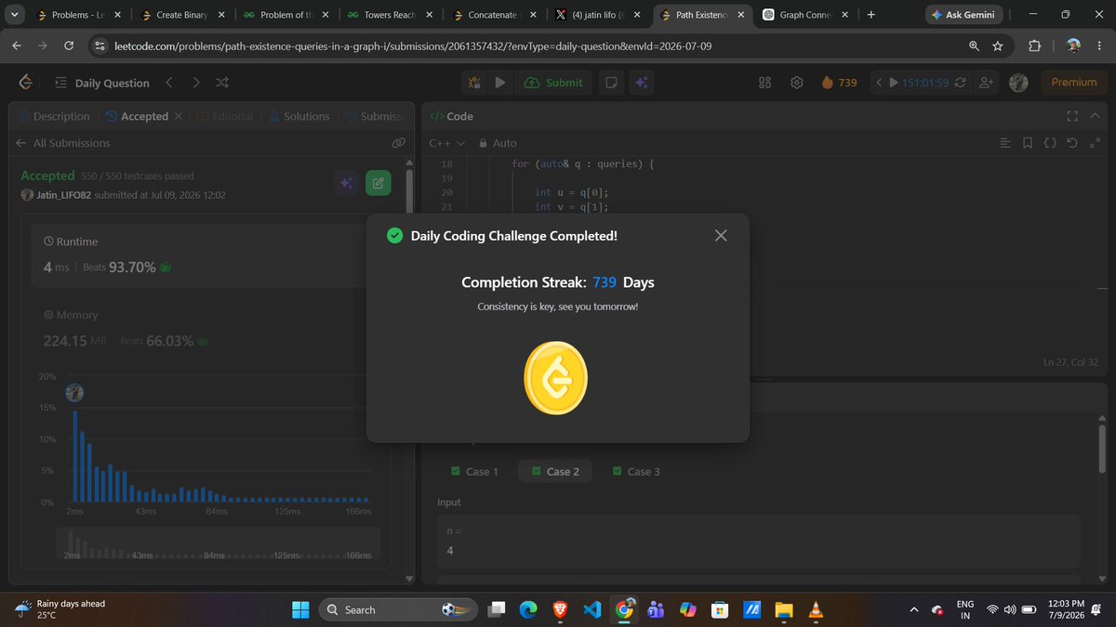Close the Daily Coding Challenge Completed dialog

tap(721, 236)
